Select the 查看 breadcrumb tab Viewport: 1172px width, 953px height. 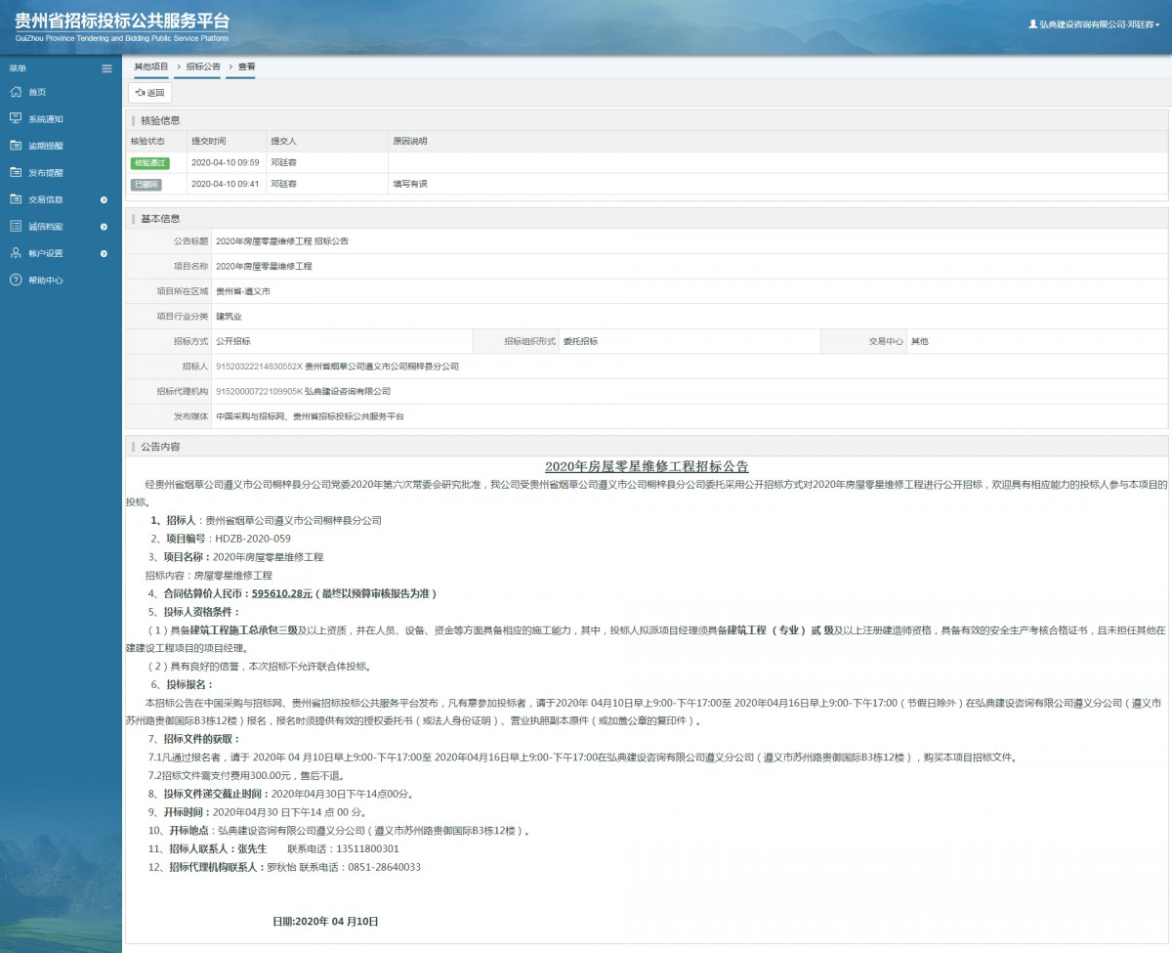click(246, 66)
